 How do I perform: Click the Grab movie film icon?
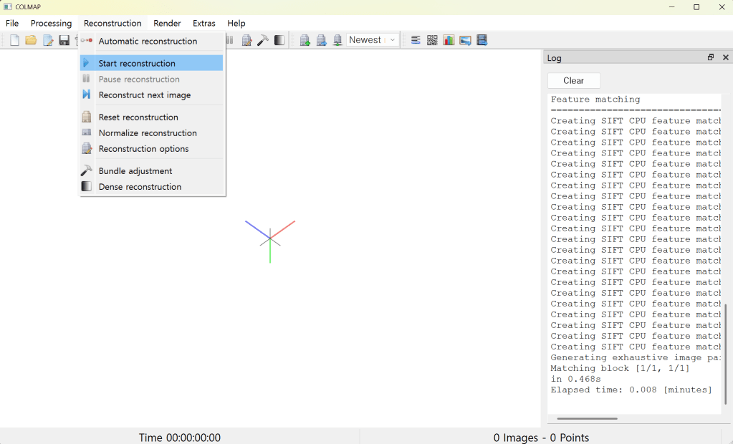(x=482, y=40)
